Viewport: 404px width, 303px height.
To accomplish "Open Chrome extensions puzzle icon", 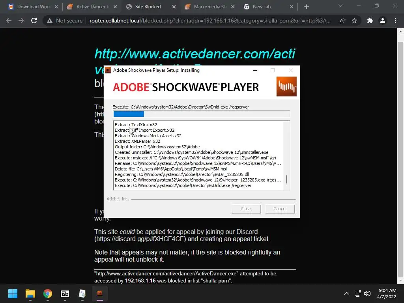I will point(370,21).
